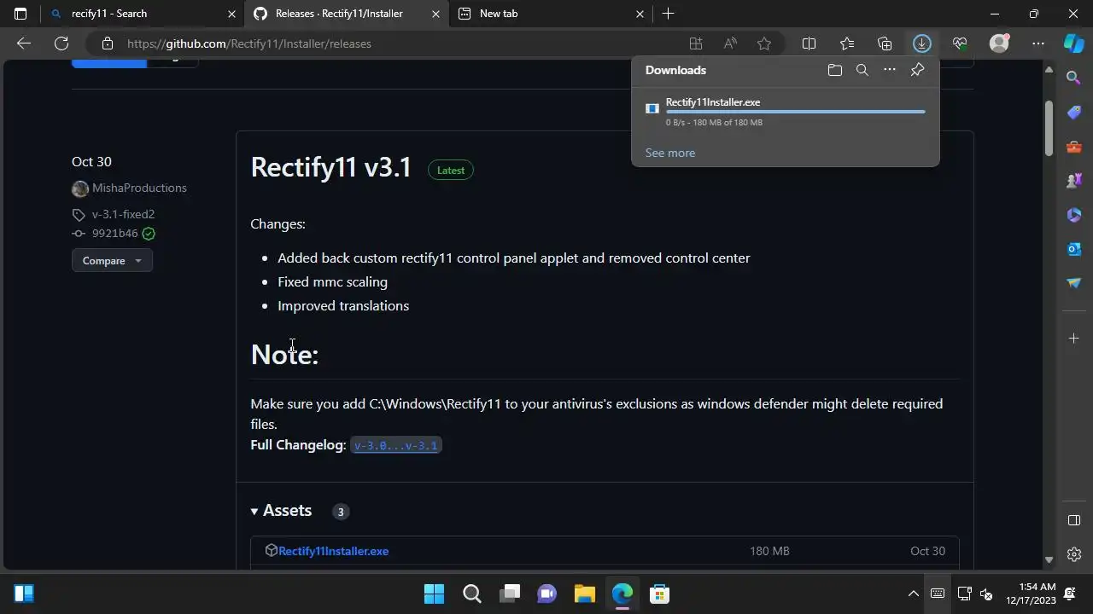Open more options in Downloads panel
This screenshot has width=1093, height=614.
[890, 70]
